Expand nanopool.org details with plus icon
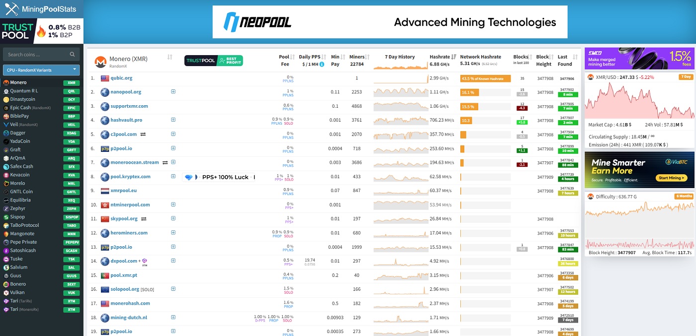Image resolution: width=696 pixels, height=336 pixels. point(173,92)
